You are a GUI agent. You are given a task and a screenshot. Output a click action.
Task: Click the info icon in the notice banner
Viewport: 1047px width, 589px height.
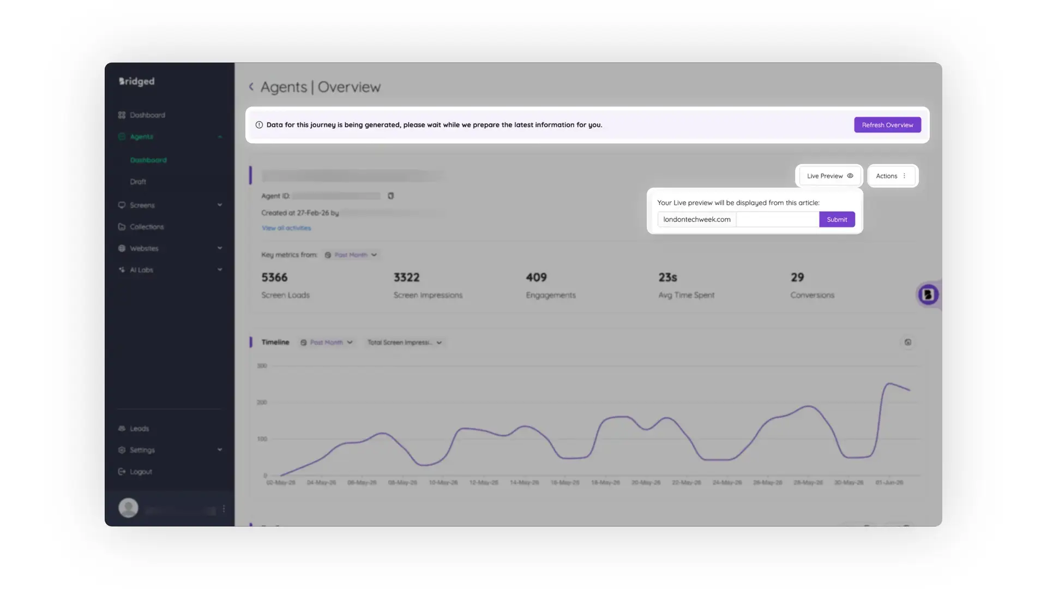pos(259,125)
